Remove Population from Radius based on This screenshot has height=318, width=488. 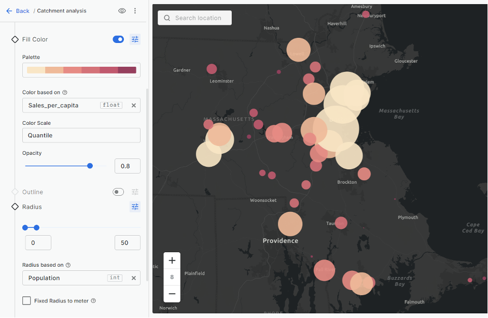pyautogui.click(x=133, y=278)
